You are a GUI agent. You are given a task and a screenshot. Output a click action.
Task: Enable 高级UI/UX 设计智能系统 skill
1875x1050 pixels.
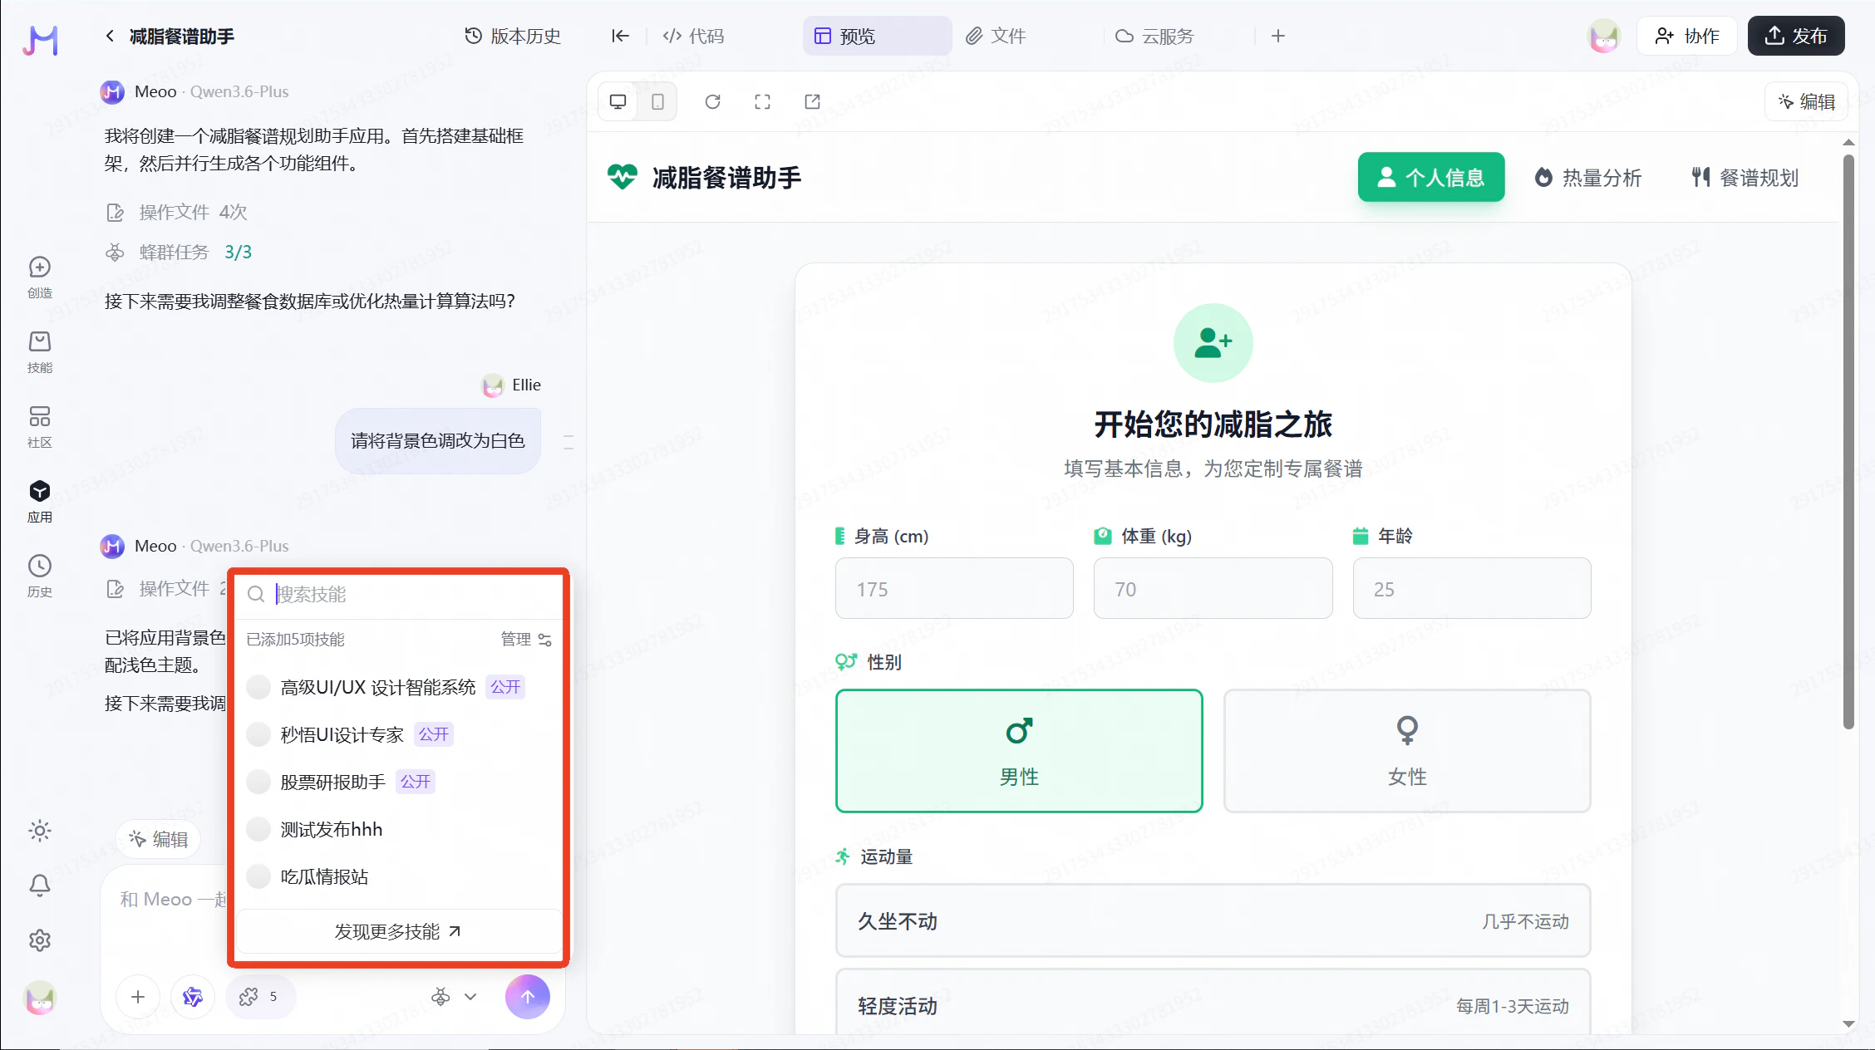coord(258,687)
